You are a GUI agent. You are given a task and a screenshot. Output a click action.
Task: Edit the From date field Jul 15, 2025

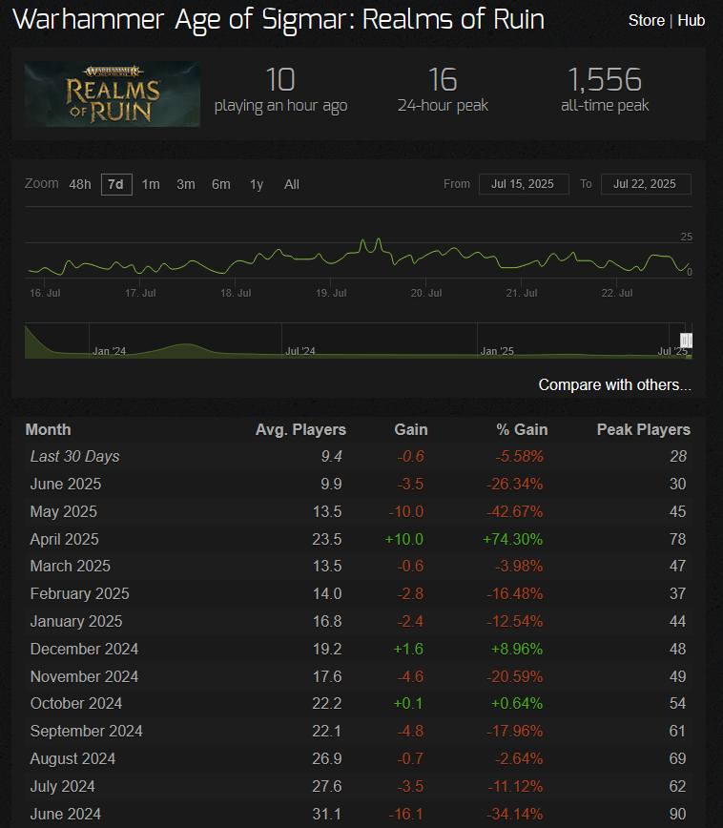[x=524, y=184]
